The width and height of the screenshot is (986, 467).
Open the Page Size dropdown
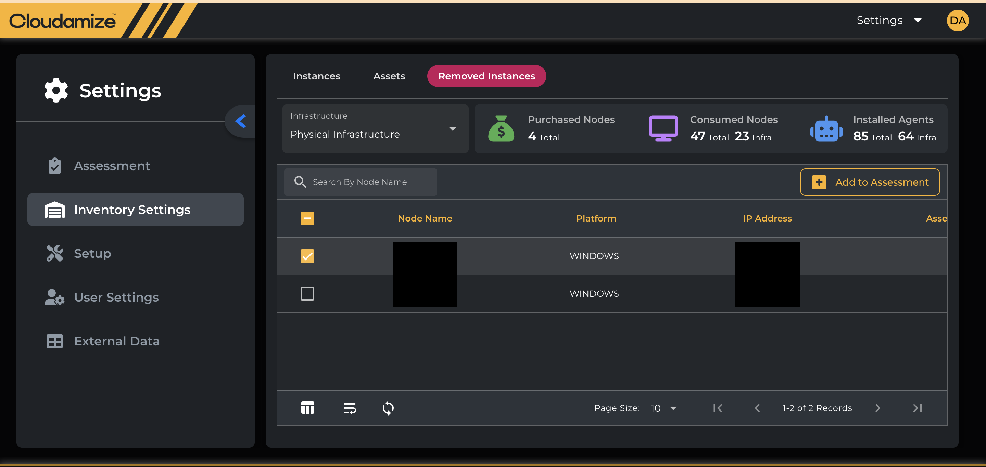pyautogui.click(x=663, y=408)
